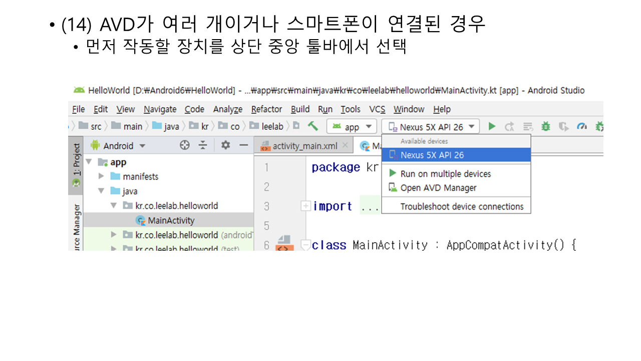Expand the import fold in editor

click(305, 206)
